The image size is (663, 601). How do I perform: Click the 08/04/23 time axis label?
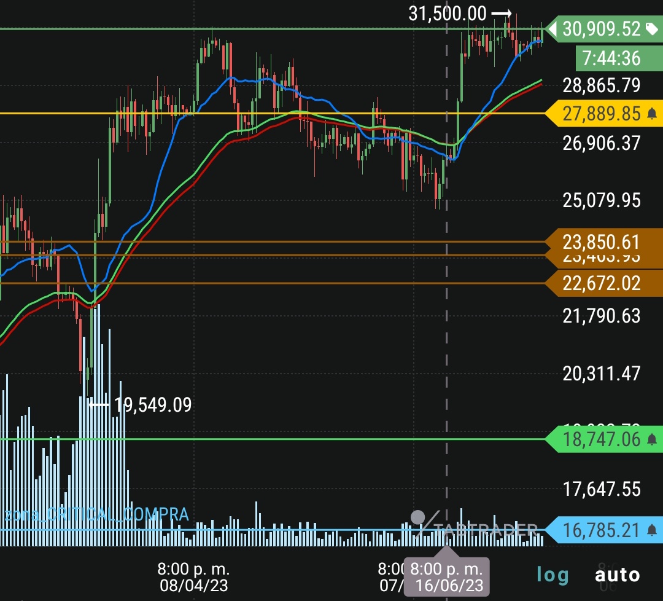[x=193, y=577]
